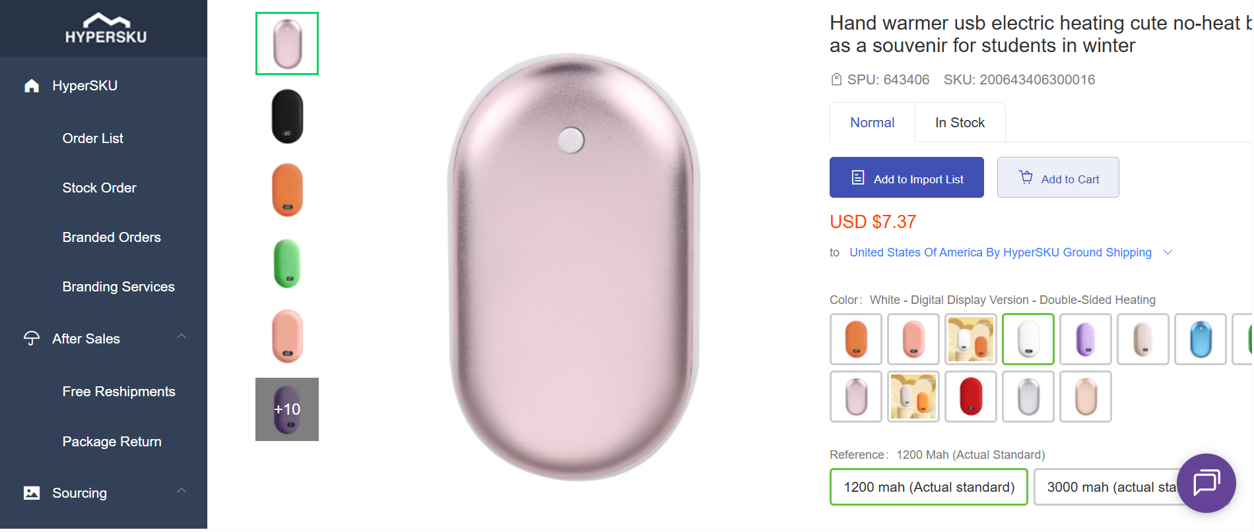Select the 1200 mah capacity option
The height and width of the screenshot is (532, 1254).
pos(929,487)
